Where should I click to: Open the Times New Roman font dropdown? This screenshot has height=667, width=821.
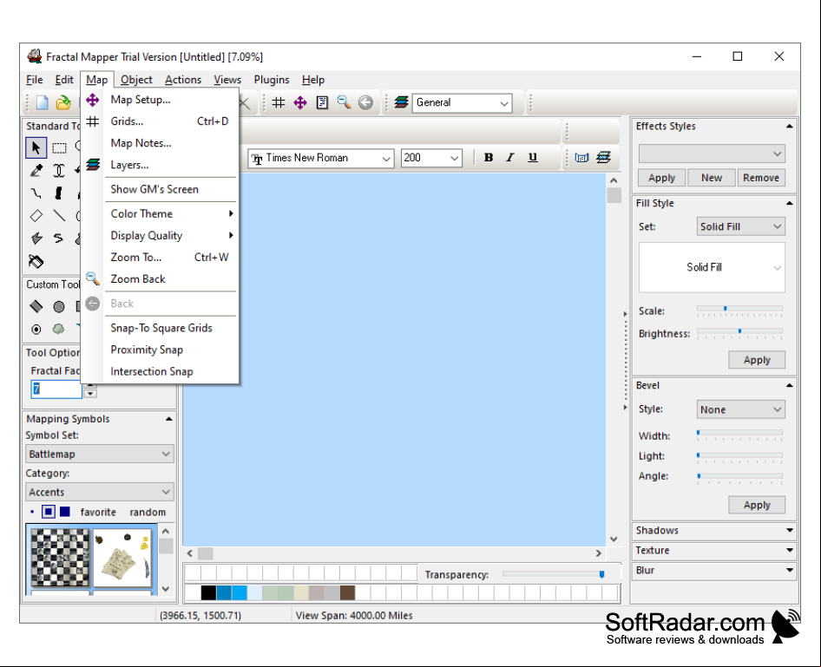click(320, 158)
